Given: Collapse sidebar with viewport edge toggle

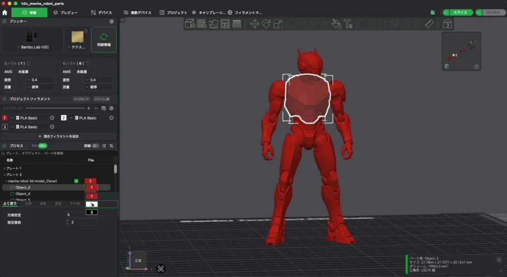Looking at the screenshot, I should click(x=123, y=20).
